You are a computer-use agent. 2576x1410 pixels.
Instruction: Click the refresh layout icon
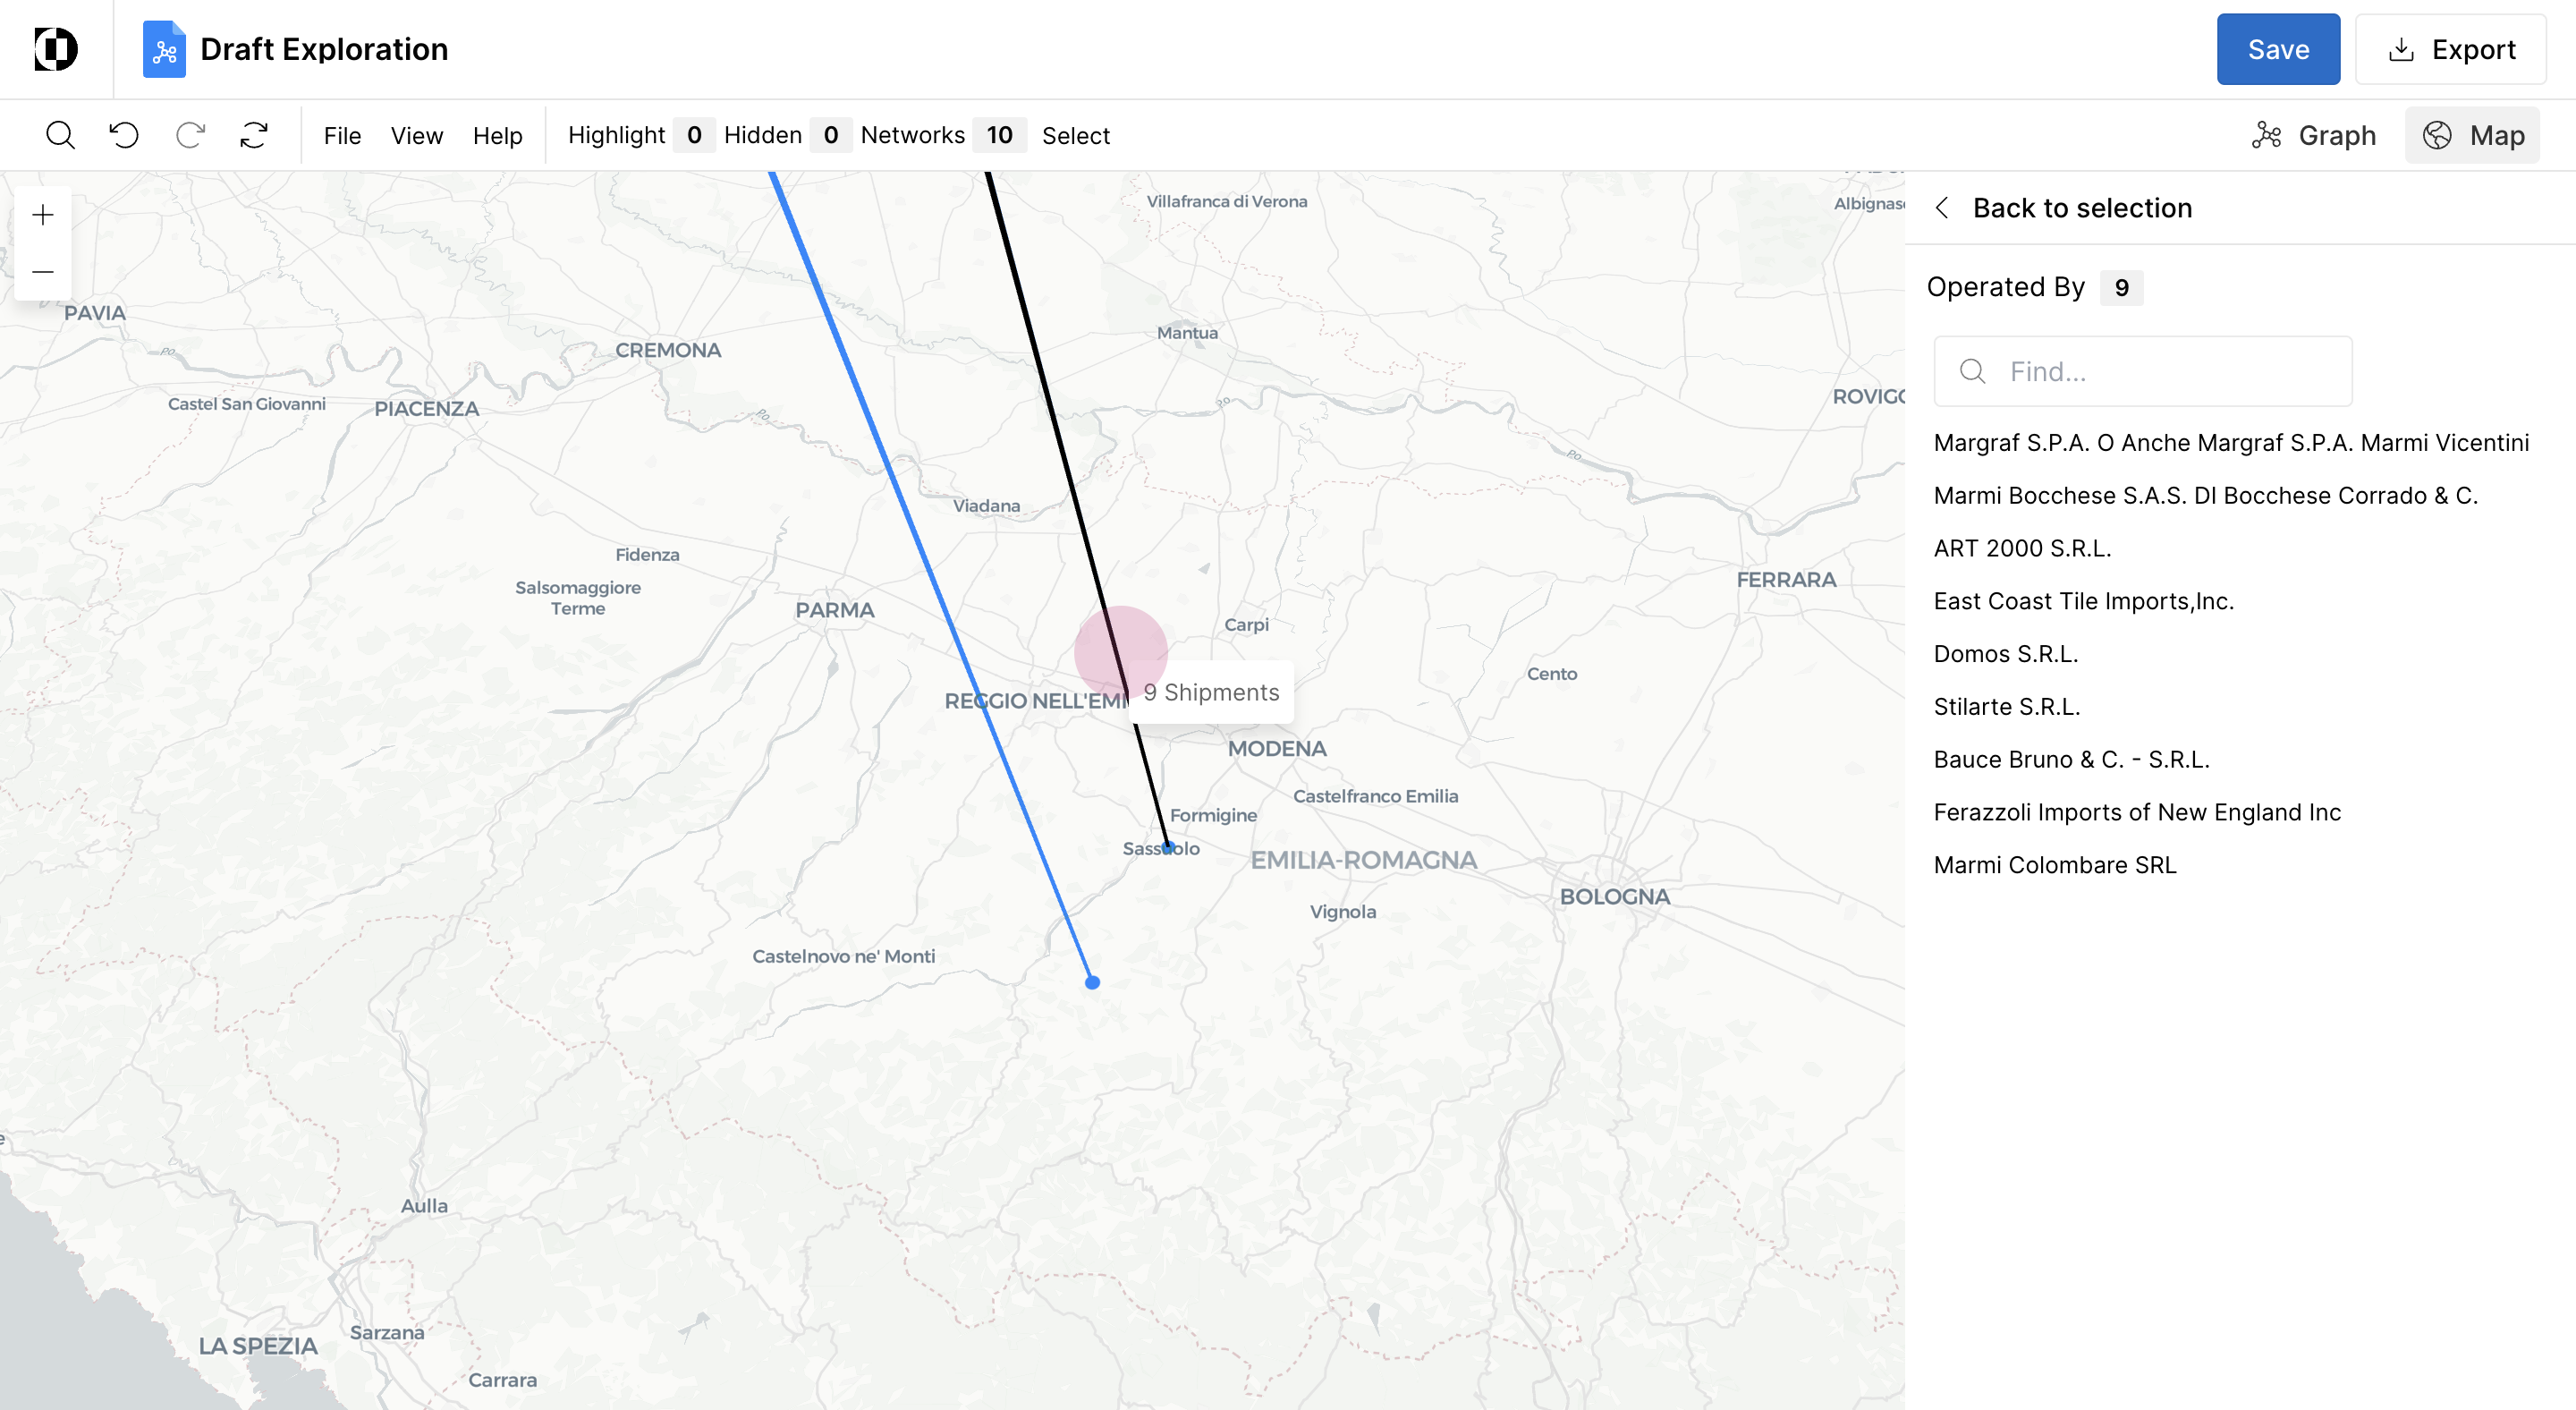(x=254, y=135)
